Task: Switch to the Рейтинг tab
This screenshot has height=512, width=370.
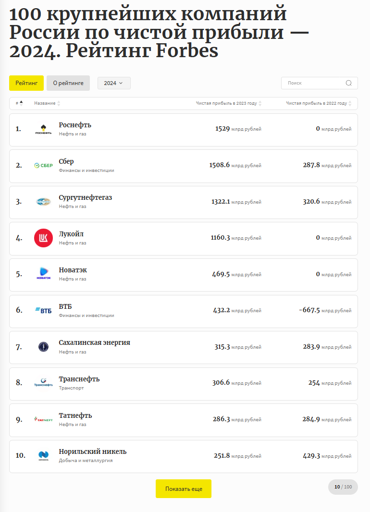Action: tap(26, 83)
